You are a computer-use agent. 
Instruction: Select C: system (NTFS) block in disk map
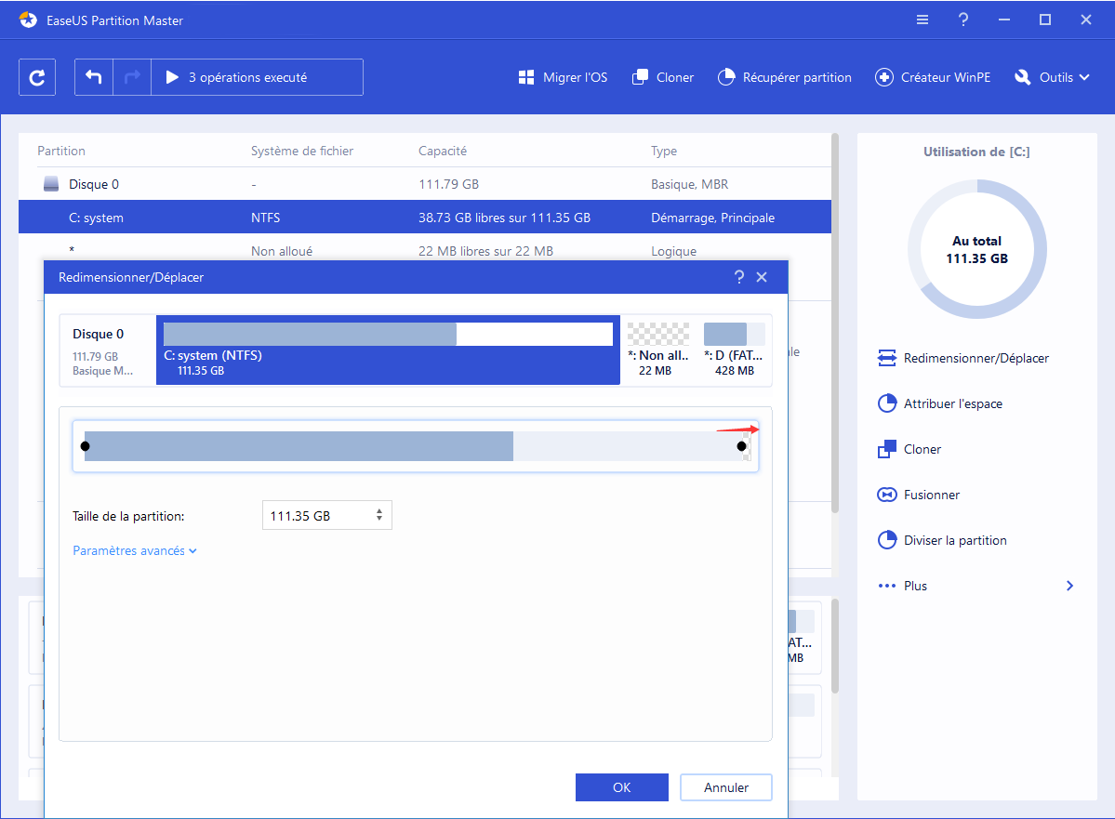click(389, 350)
